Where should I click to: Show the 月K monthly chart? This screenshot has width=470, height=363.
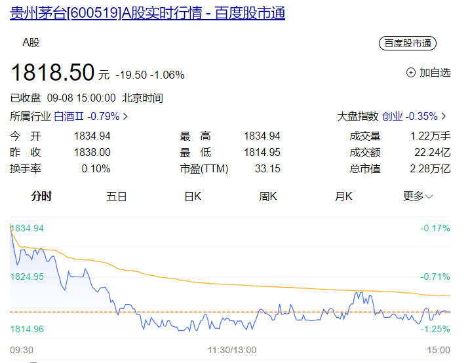click(343, 196)
